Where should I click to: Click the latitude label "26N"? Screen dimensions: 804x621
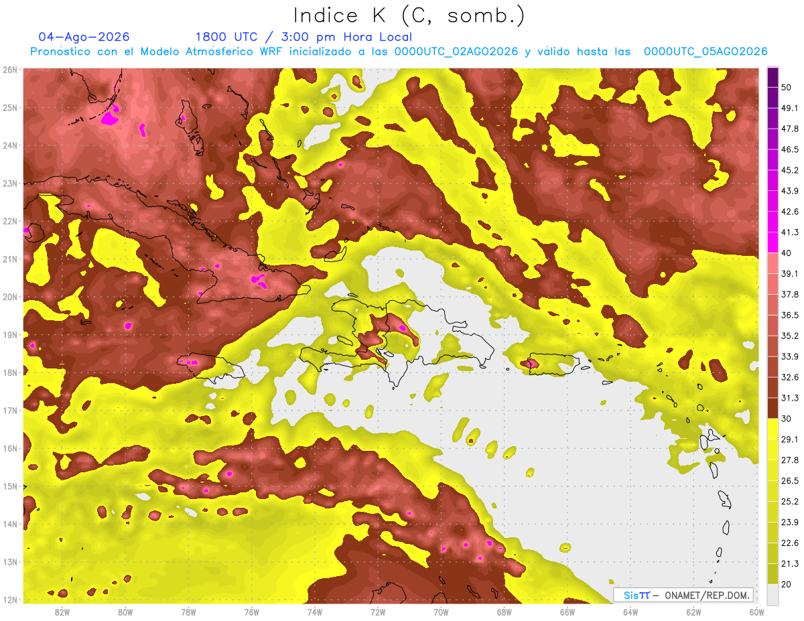click(x=9, y=70)
